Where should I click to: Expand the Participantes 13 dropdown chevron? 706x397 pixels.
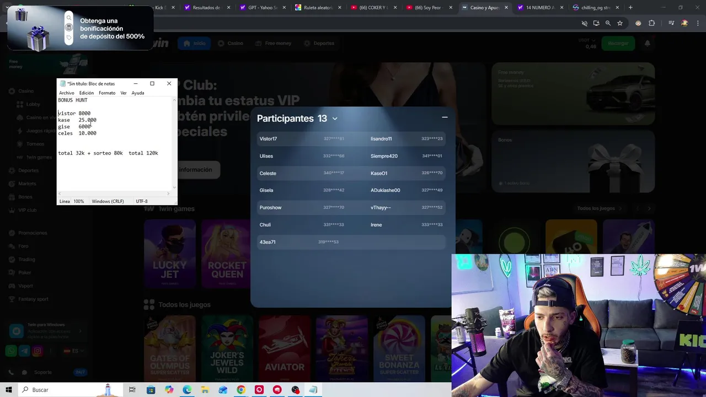[x=335, y=119]
